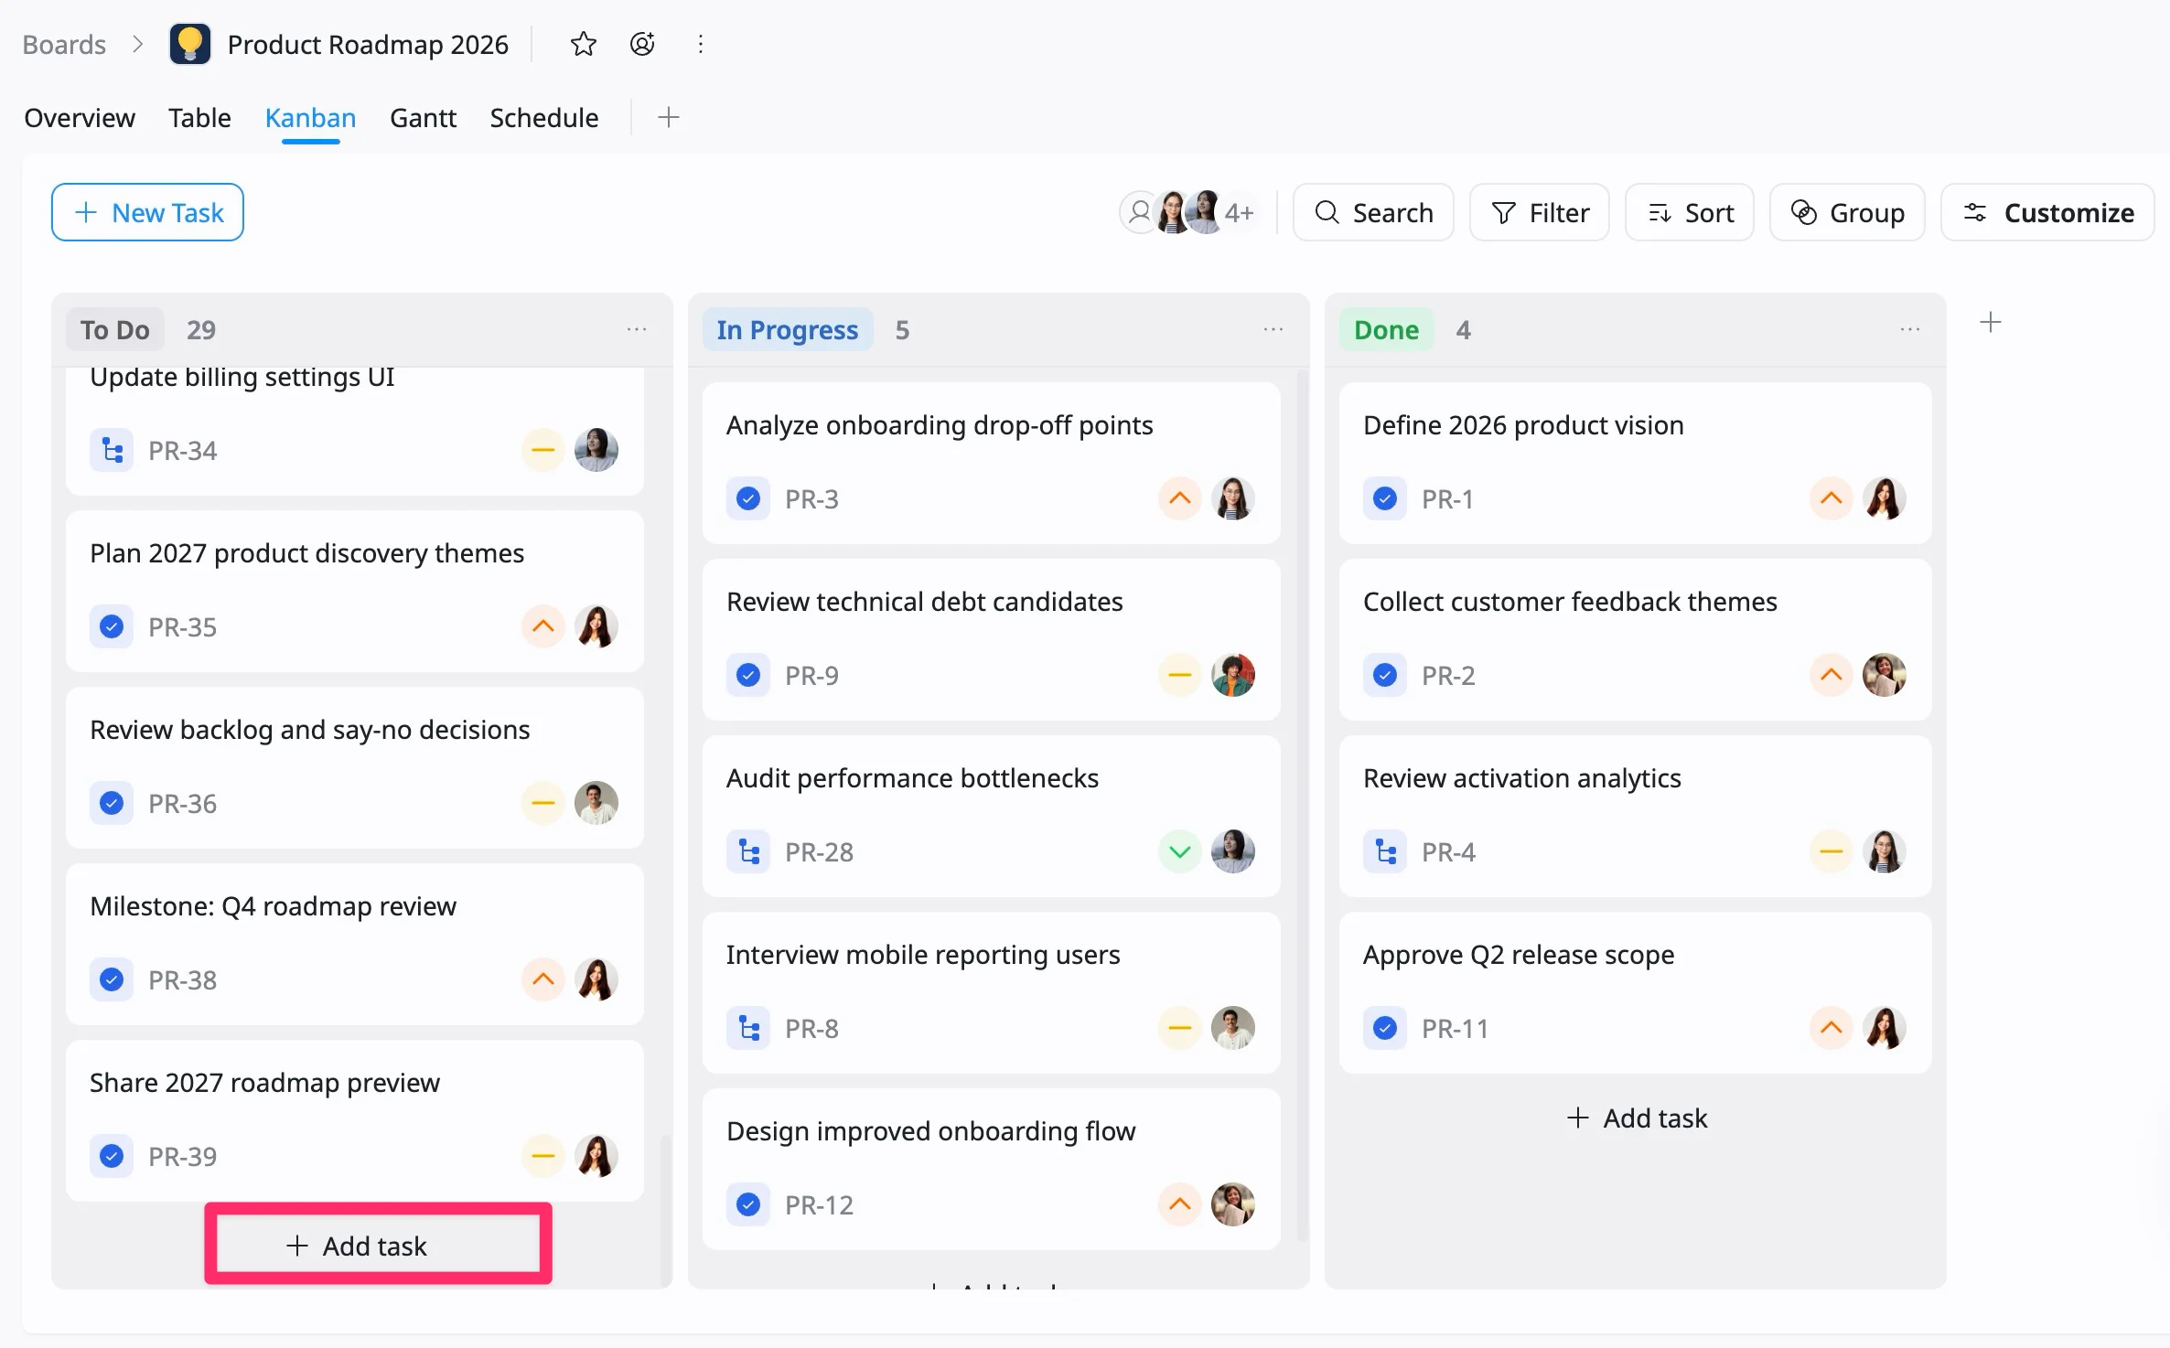Open the Filter dropdown
Screen dimensions: 2170x1348
tap(1540, 212)
